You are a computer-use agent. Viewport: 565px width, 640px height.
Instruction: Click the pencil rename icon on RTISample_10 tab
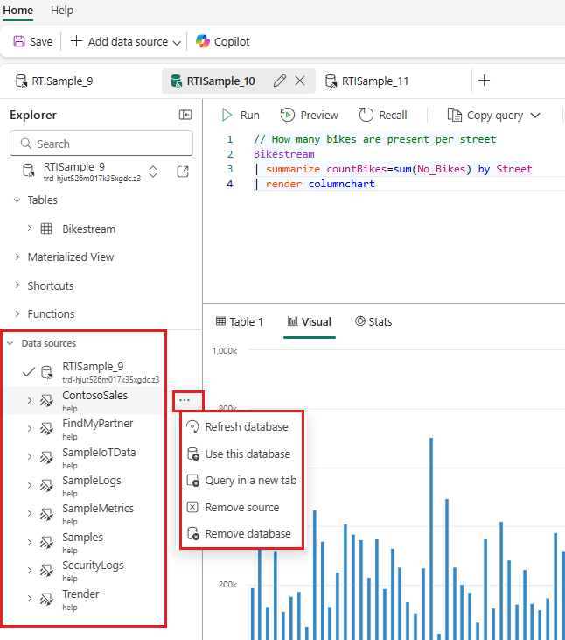coord(280,81)
